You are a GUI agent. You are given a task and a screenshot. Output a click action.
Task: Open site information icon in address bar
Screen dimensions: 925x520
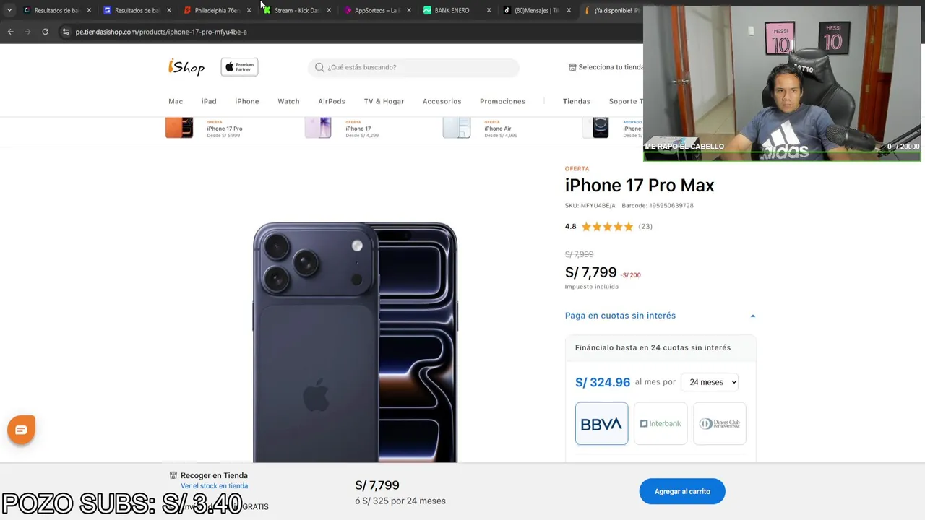point(66,32)
